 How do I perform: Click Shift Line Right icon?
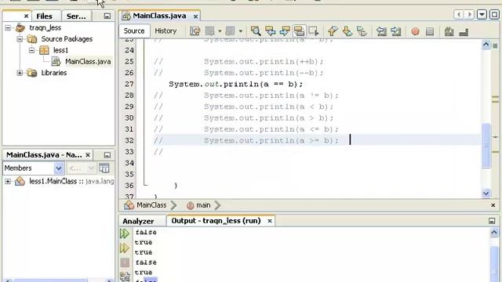[x=395, y=31]
